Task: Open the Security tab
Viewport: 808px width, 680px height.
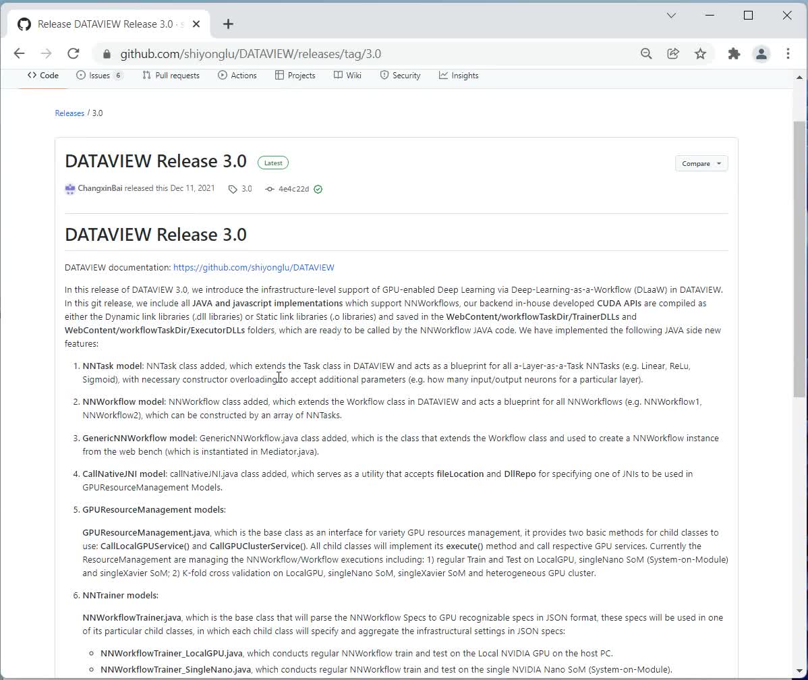Action: point(401,76)
